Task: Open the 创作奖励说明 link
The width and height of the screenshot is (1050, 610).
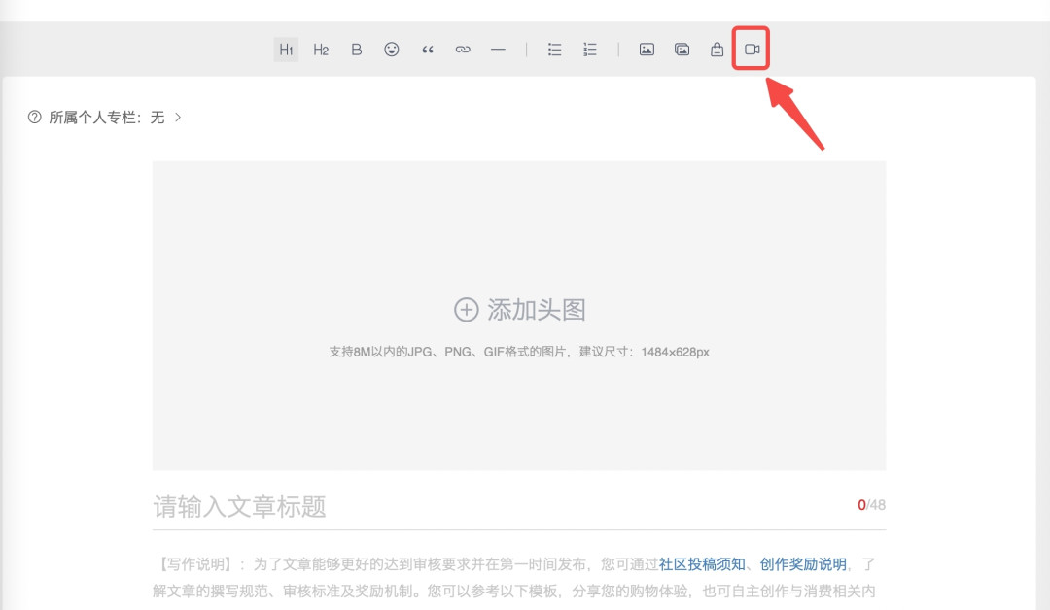Action: pos(803,564)
